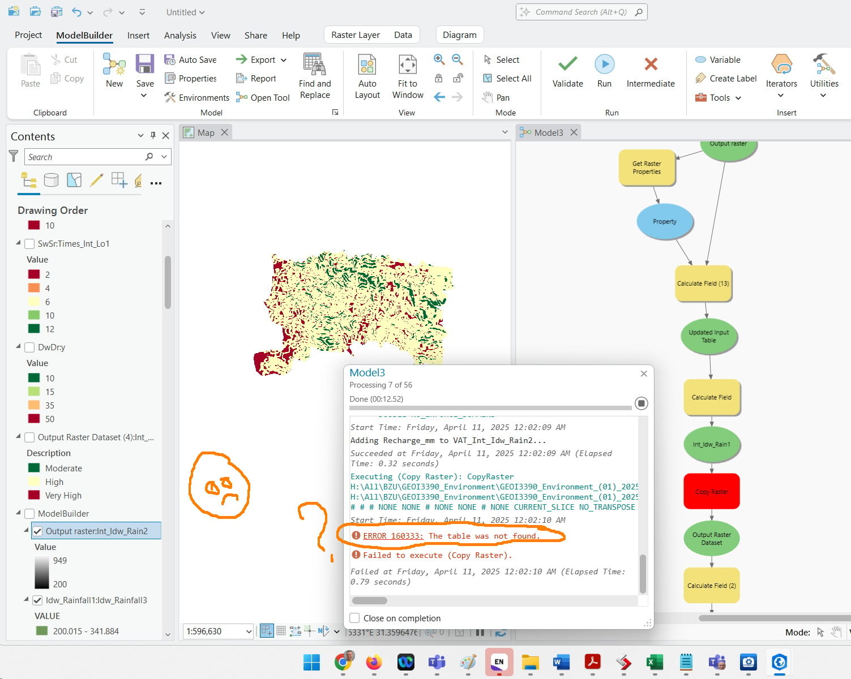Image resolution: width=851 pixels, height=679 pixels.
Task: Collapse the ModelBuilder group layer
Action: click(x=18, y=513)
